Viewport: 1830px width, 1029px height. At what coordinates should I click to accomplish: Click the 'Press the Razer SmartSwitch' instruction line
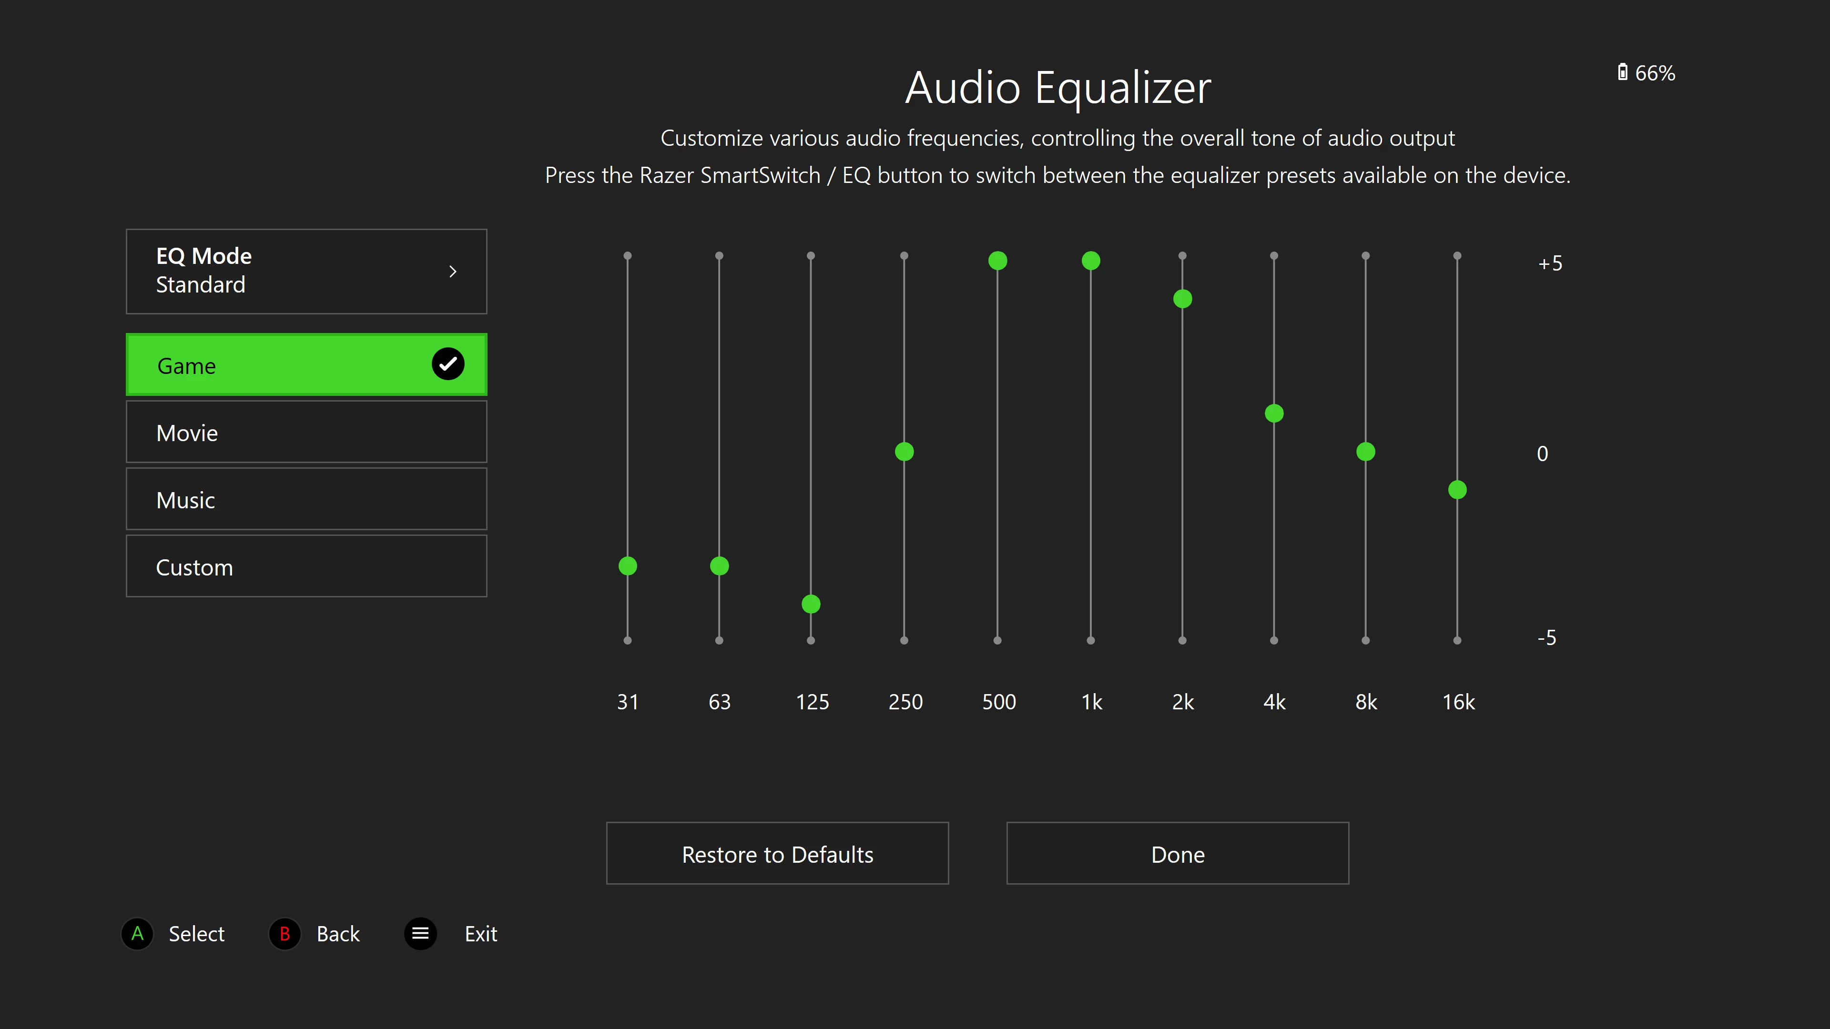tap(1057, 175)
